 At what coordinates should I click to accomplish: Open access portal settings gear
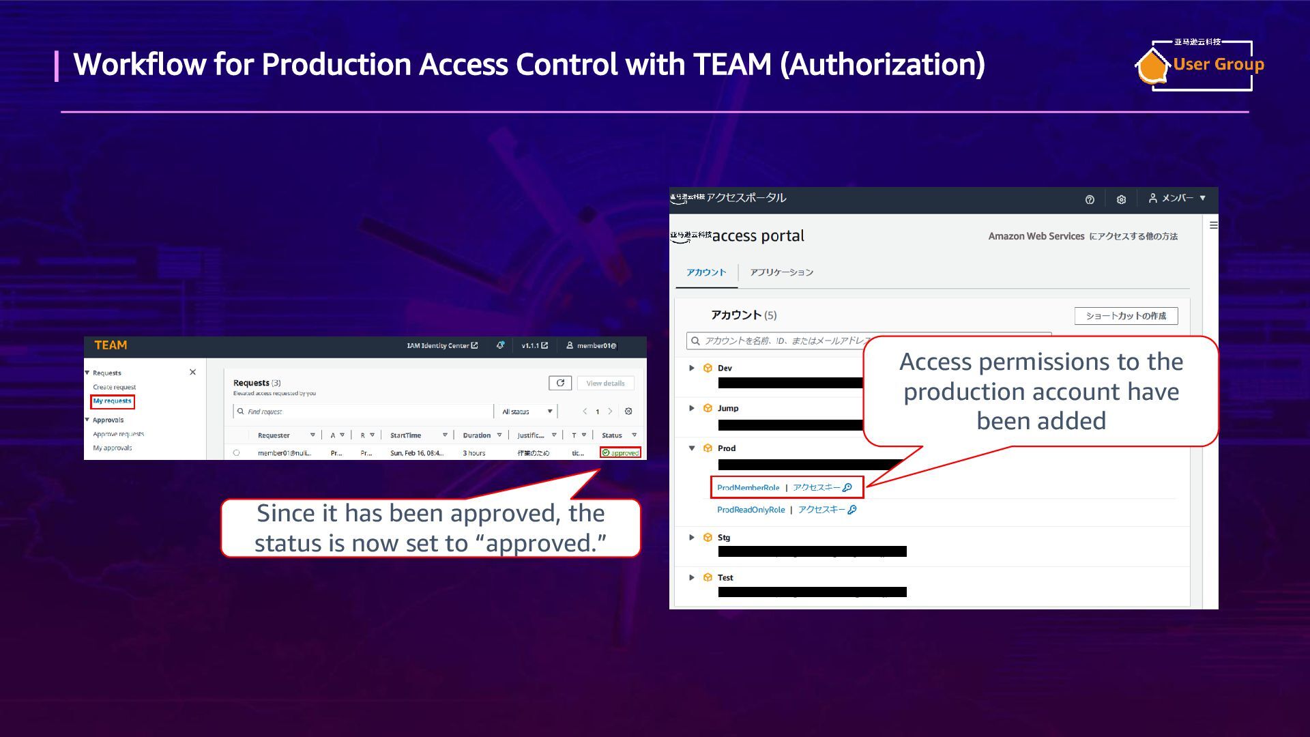(1121, 199)
